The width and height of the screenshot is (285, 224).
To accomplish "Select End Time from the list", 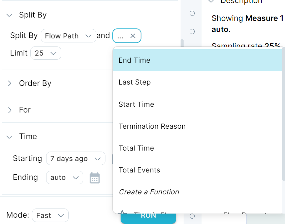I will (197, 60).
